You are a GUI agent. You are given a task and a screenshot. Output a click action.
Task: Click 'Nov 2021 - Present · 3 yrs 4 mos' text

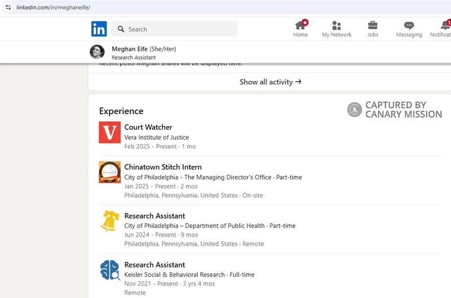[x=170, y=283]
